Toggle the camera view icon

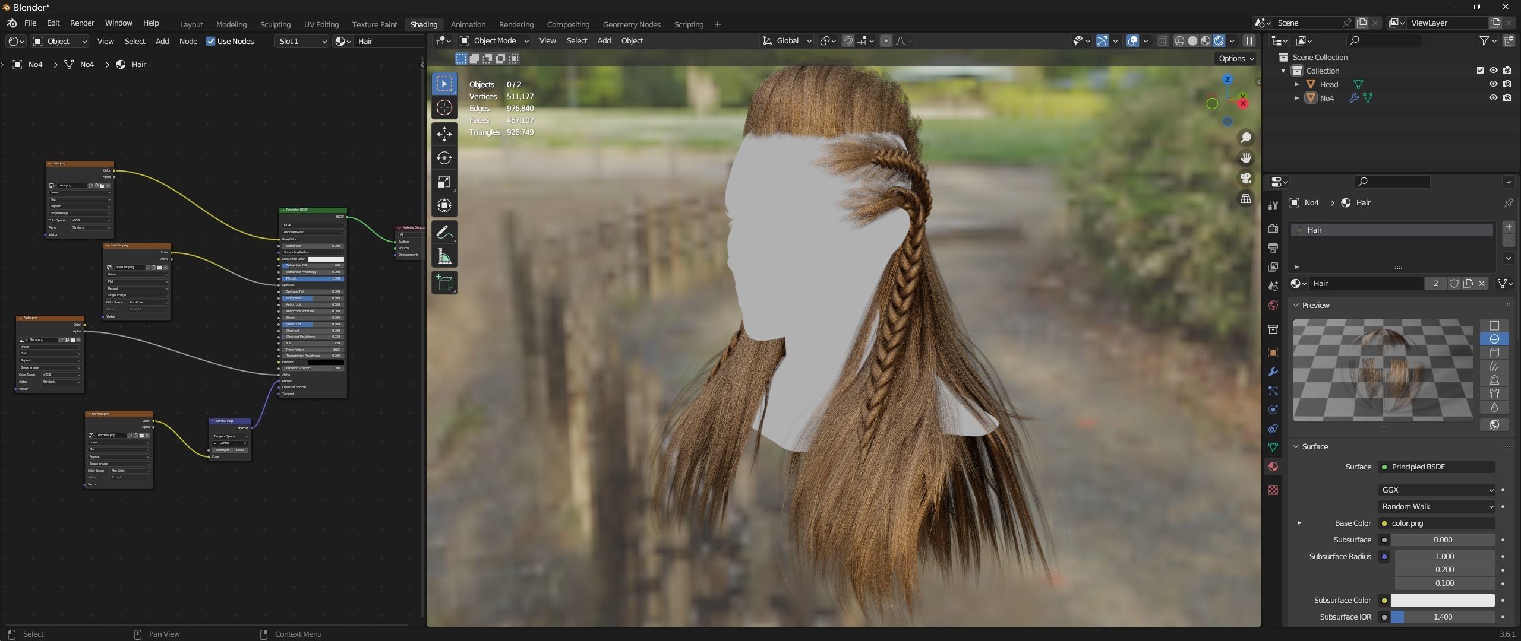[1245, 178]
